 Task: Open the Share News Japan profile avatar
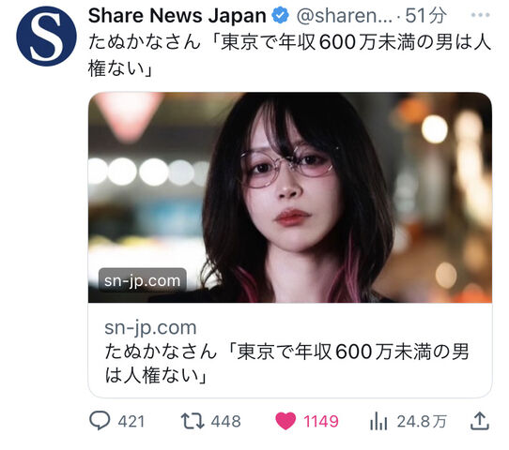[x=46, y=37]
